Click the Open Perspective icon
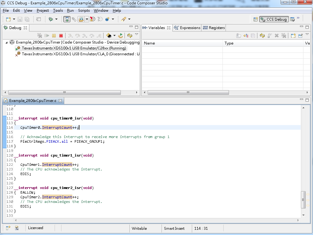This screenshot has width=313, height=235. (255, 19)
